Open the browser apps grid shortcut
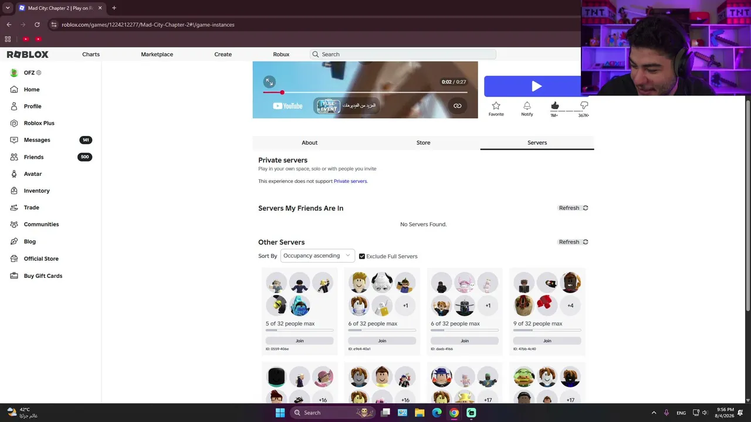Image resolution: width=751 pixels, height=422 pixels. pos(8,39)
